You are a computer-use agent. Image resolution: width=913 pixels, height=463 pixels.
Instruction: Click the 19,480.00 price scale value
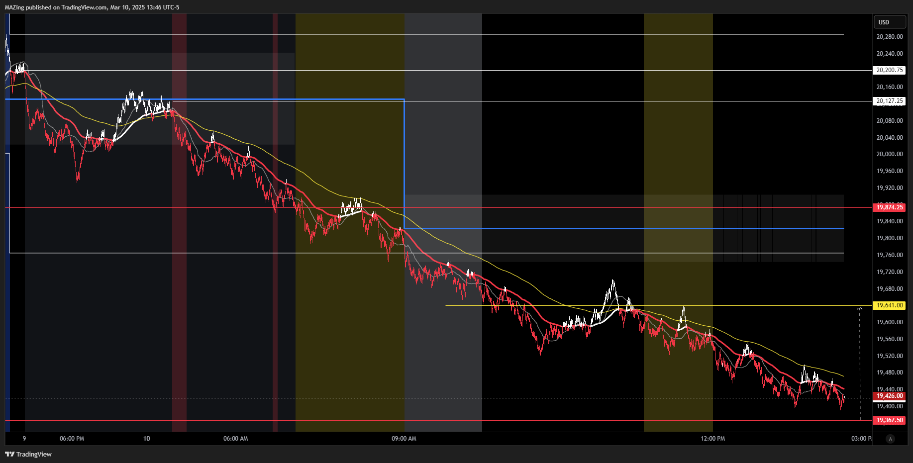point(890,372)
